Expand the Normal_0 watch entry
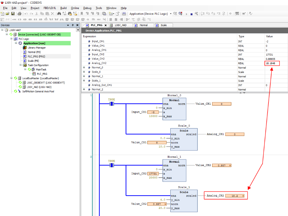 coord(84,68)
